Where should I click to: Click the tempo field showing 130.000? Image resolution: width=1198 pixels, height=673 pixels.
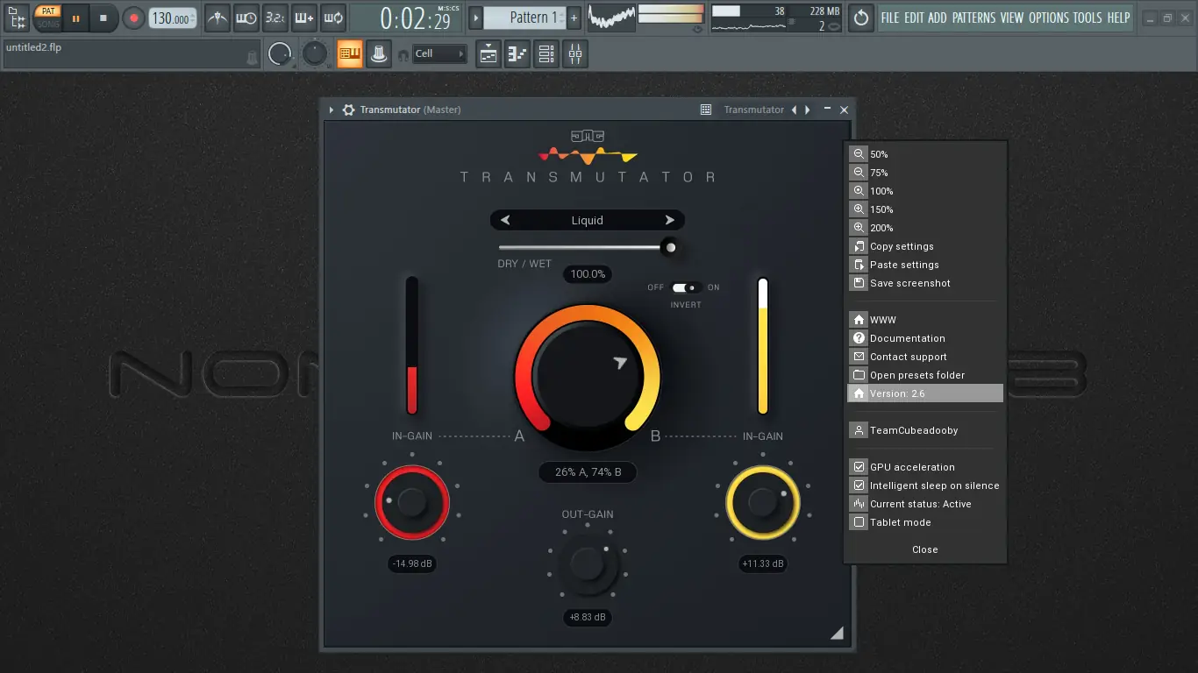[172, 18]
